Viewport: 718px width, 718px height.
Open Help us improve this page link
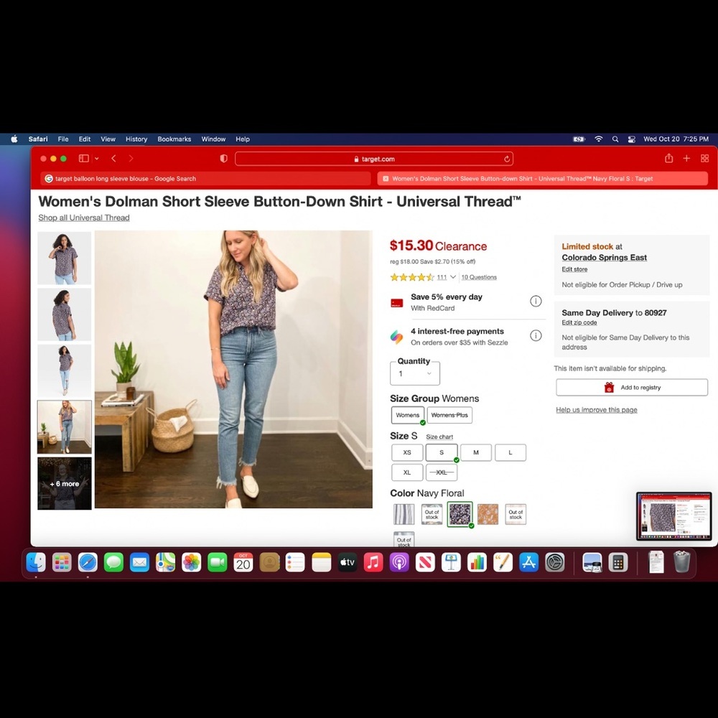597,410
